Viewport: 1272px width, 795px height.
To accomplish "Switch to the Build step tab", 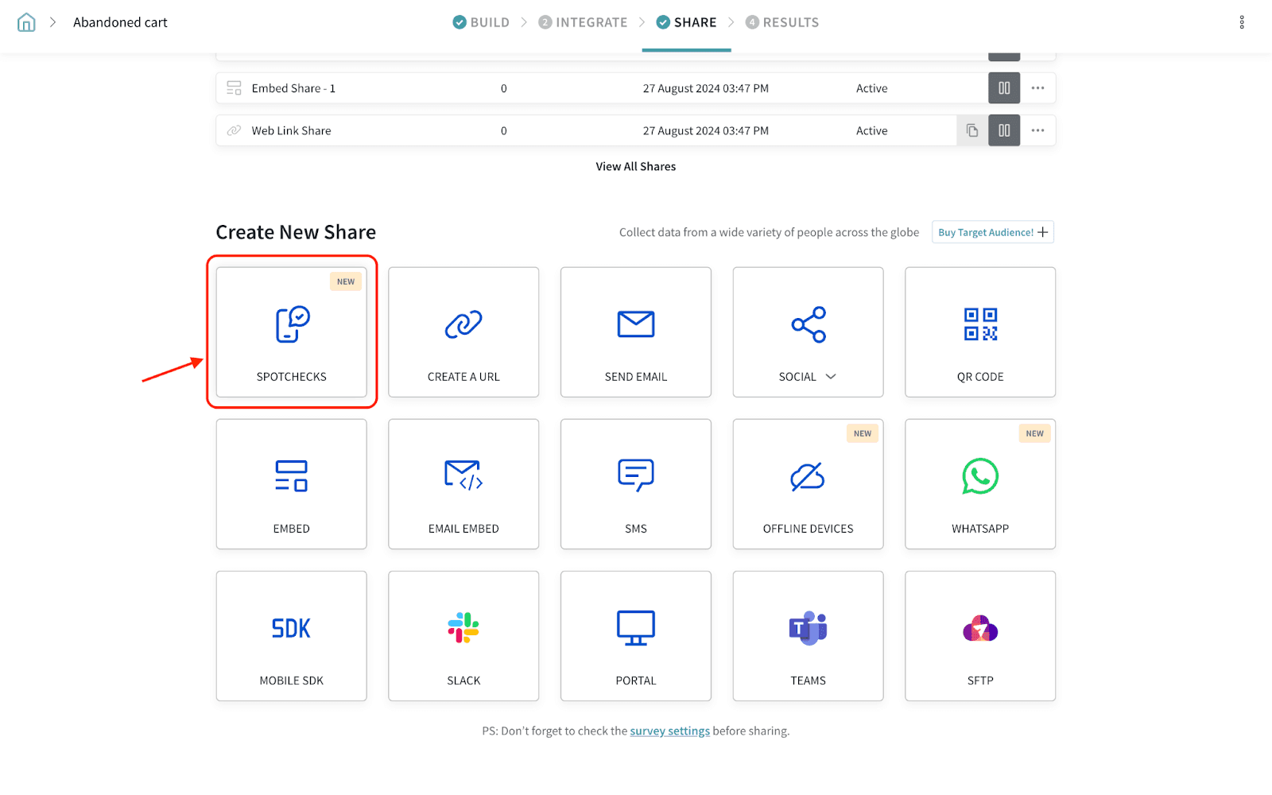I will [x=481, y=22].
